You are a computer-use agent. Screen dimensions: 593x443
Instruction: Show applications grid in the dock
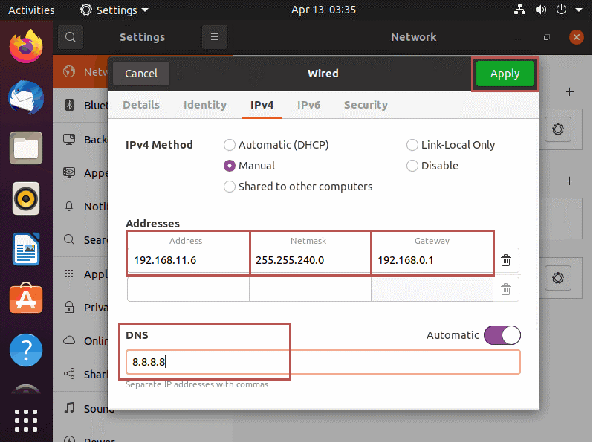(26, 421)
